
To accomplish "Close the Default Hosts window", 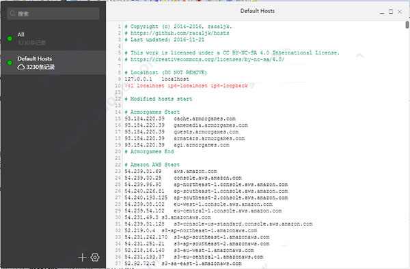I will click(x=400, y=12).
